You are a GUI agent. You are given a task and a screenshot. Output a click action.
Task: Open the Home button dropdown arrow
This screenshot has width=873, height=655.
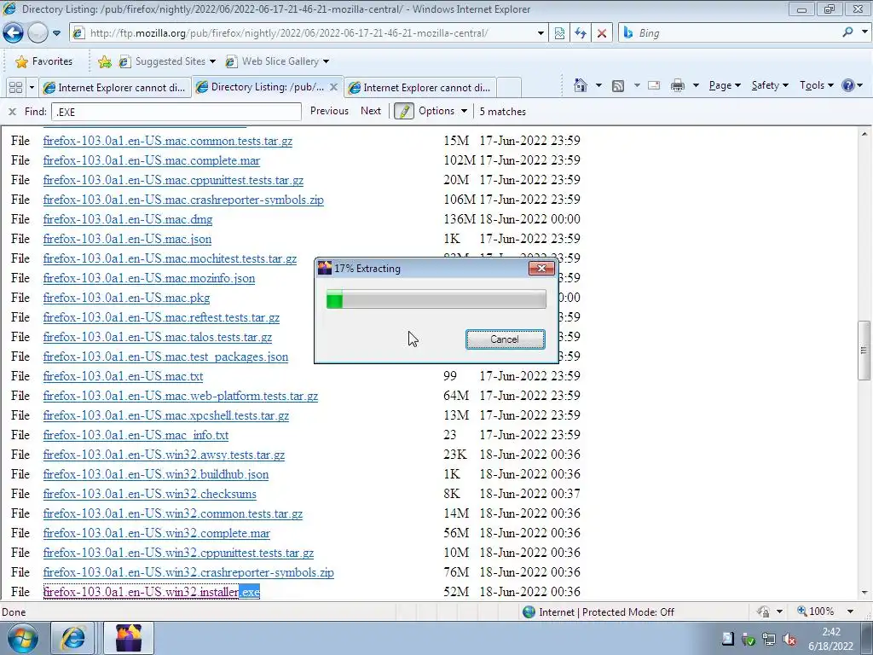point(598,85)
